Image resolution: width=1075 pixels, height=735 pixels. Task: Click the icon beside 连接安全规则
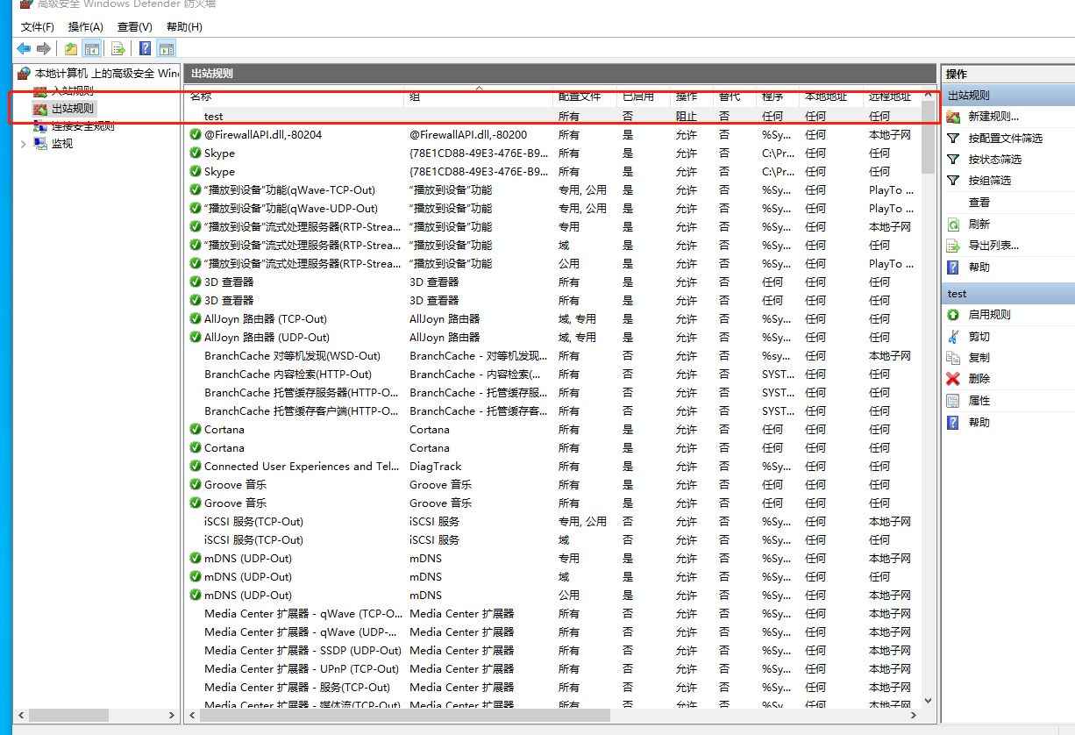point(40,126)
